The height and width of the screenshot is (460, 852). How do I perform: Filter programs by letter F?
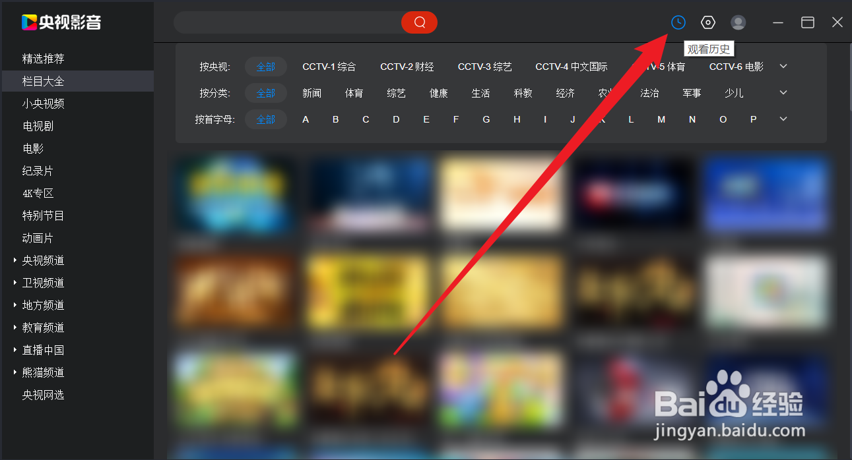[456, 119]
